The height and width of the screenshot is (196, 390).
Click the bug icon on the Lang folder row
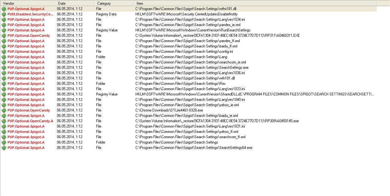tap(4, 57)
